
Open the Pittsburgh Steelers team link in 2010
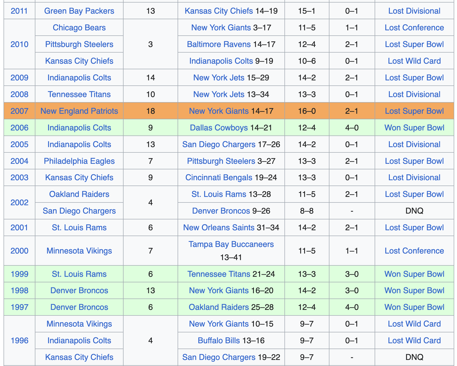coord(79,44)
